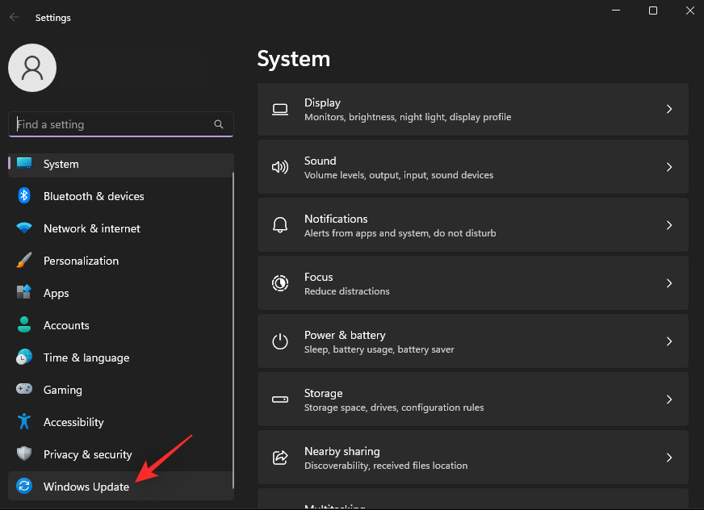Expand the Display settings row
Viewport: 704px width, 510px height.
coord(473,109)
